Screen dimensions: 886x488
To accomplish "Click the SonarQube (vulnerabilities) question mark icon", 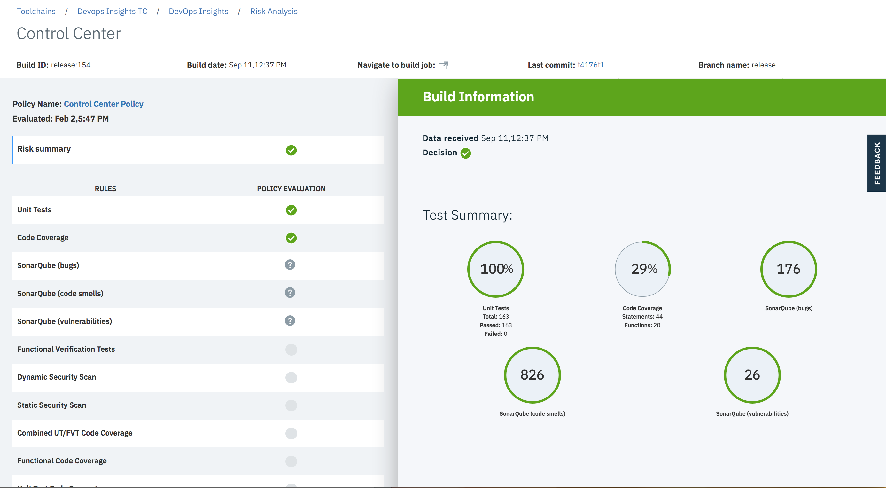I will pos(290,320).
